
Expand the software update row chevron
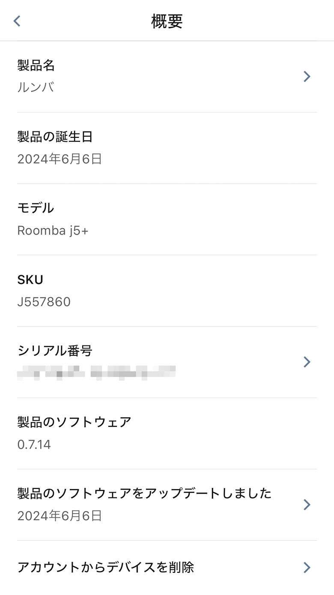click(307, 505)
